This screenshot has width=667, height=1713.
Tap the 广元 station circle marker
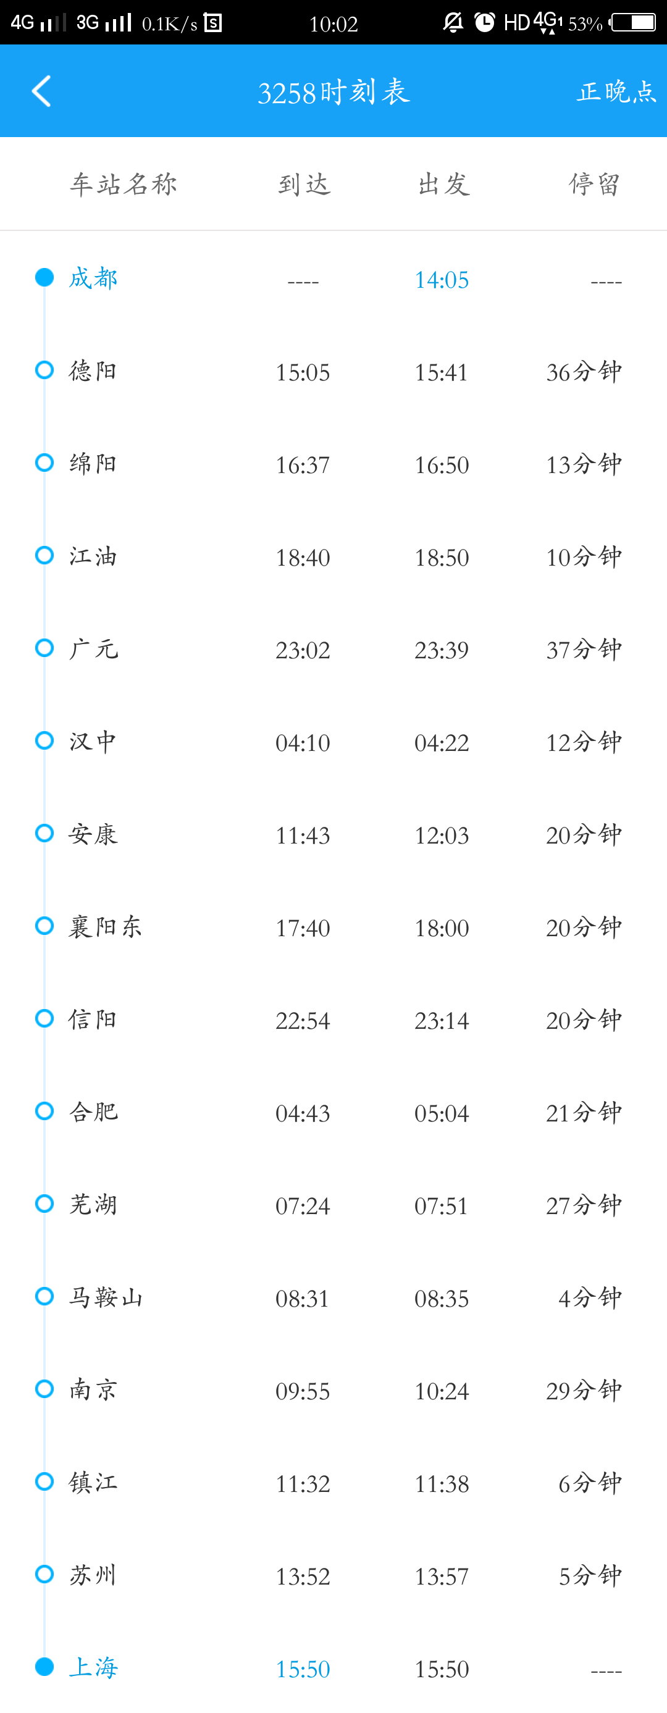tap(44, 648)
